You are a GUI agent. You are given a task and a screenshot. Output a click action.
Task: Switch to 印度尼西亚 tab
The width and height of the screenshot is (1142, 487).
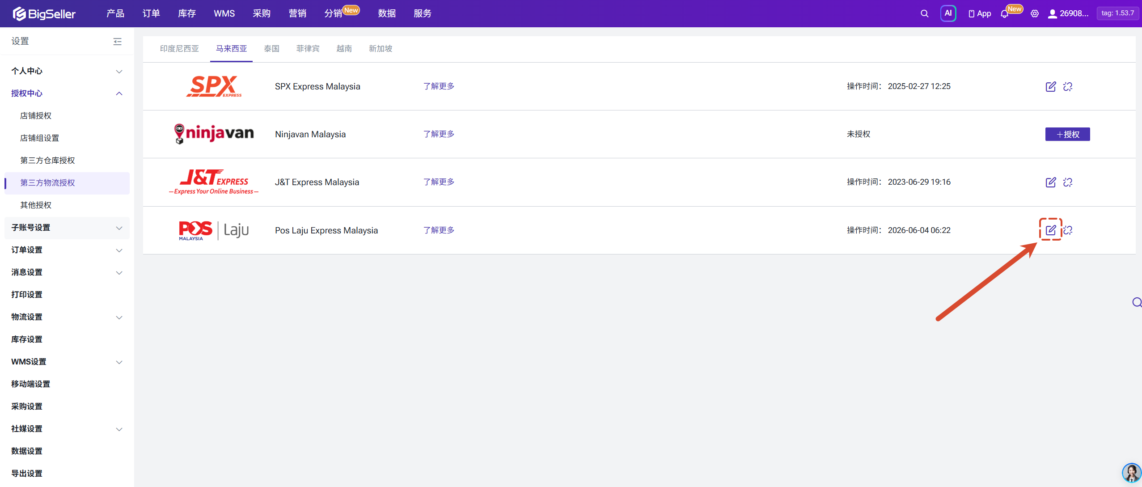click(x=179, y=48)
